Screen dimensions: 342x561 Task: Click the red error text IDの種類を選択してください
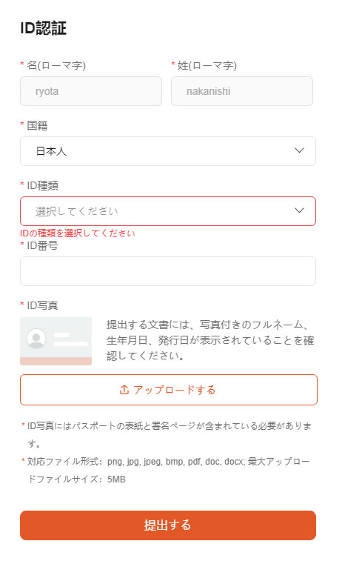coord(78,233)
